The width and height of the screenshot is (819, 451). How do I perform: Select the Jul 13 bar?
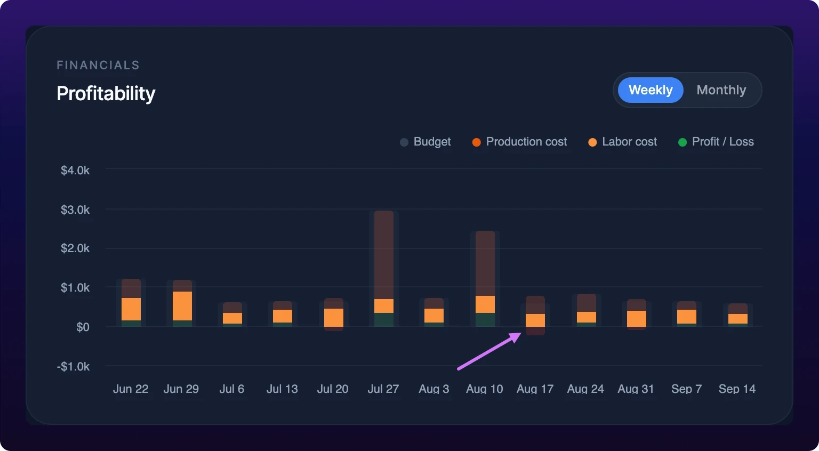pyautogui.click(x=283, y=314)
